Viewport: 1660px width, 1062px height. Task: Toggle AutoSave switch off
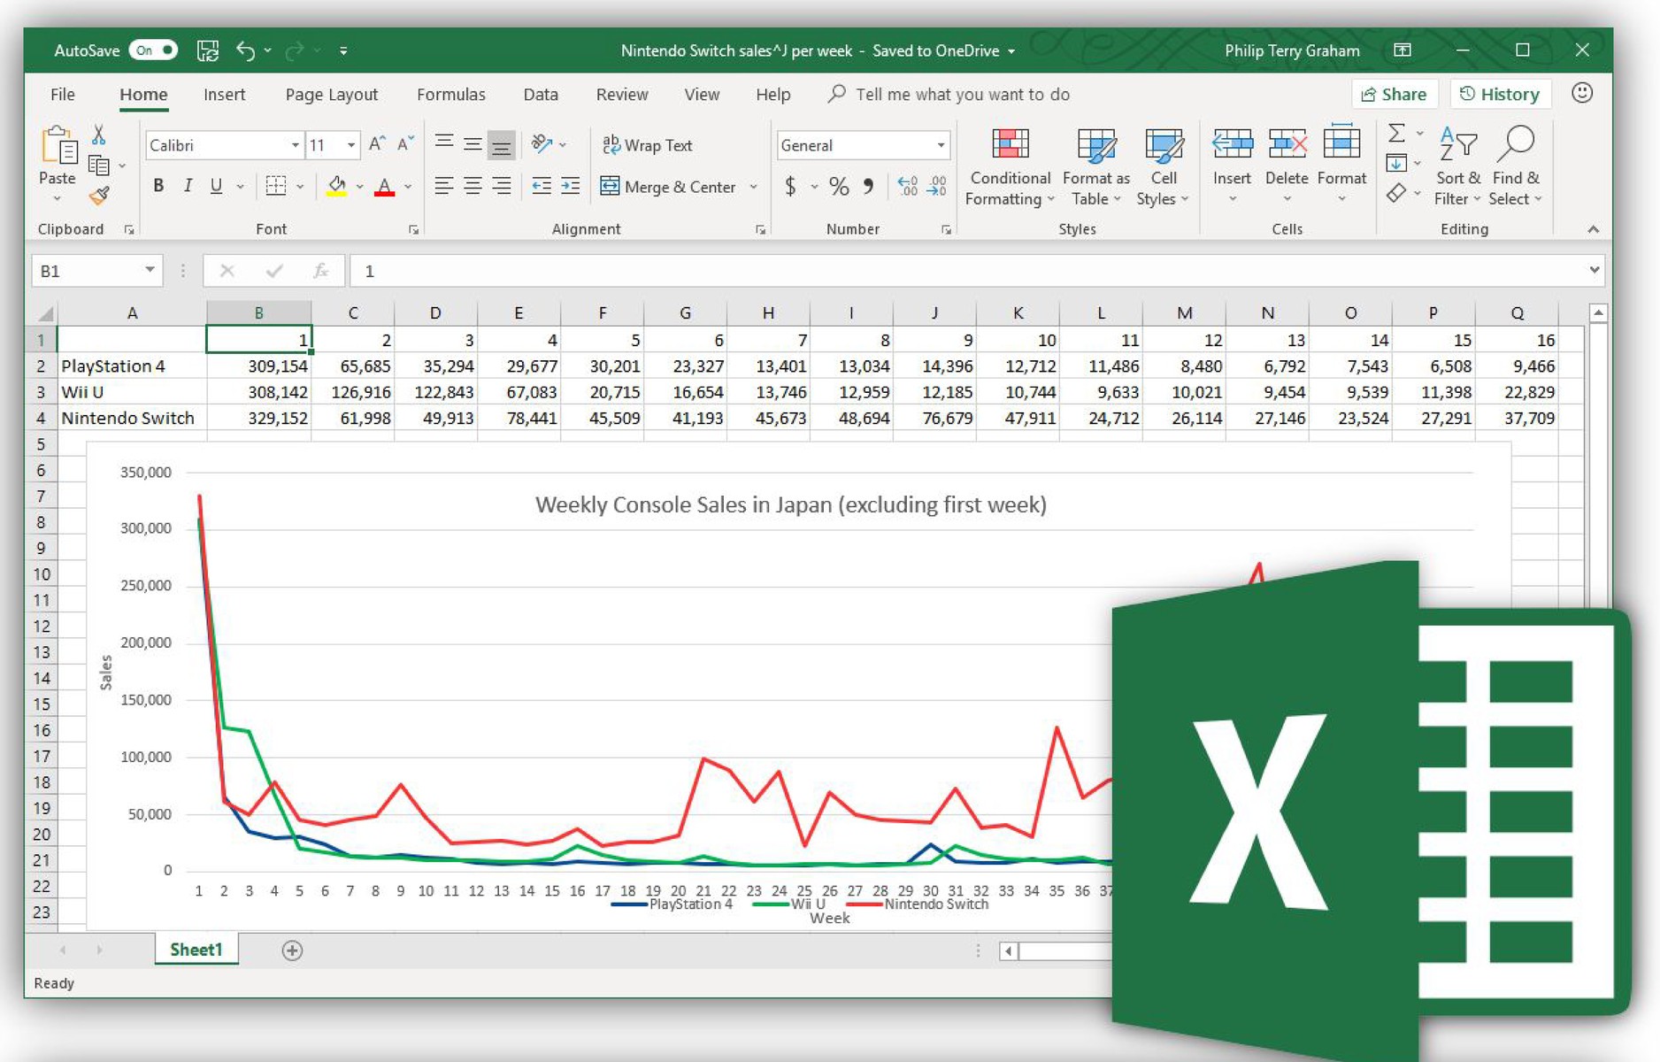(153, 50)
